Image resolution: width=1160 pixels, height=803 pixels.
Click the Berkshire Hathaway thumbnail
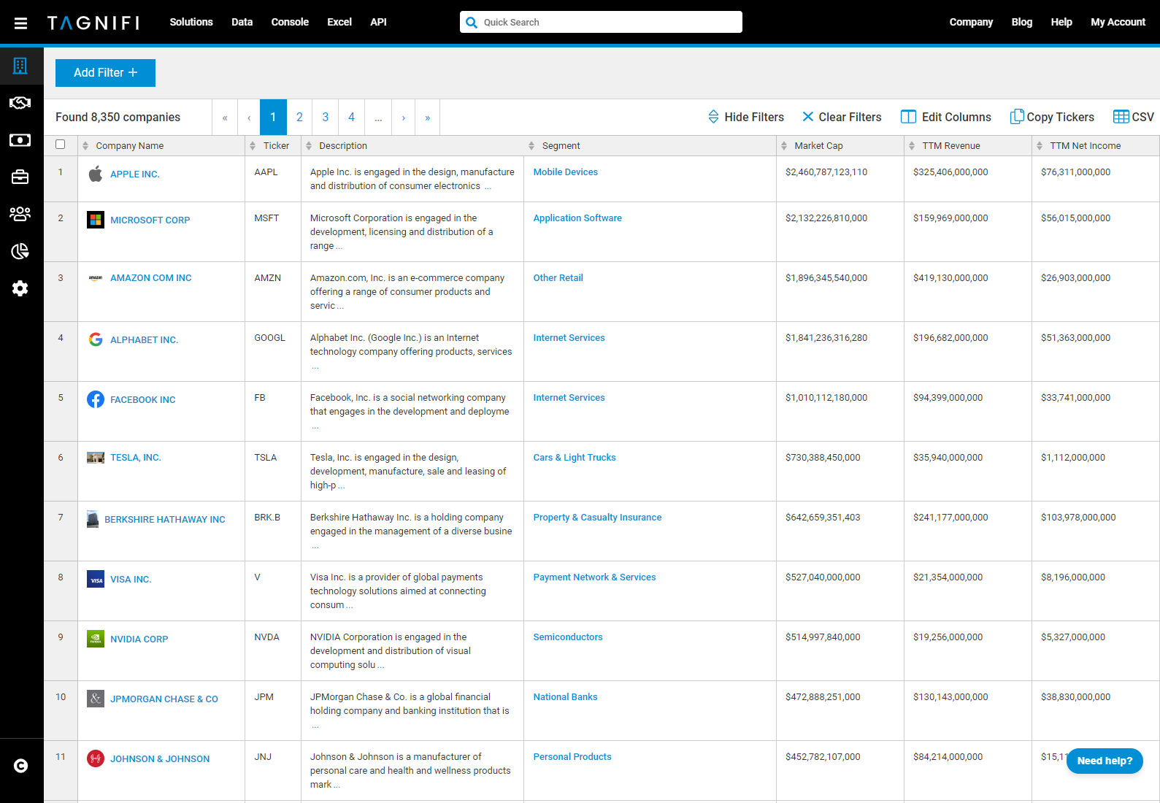[93, 519]
